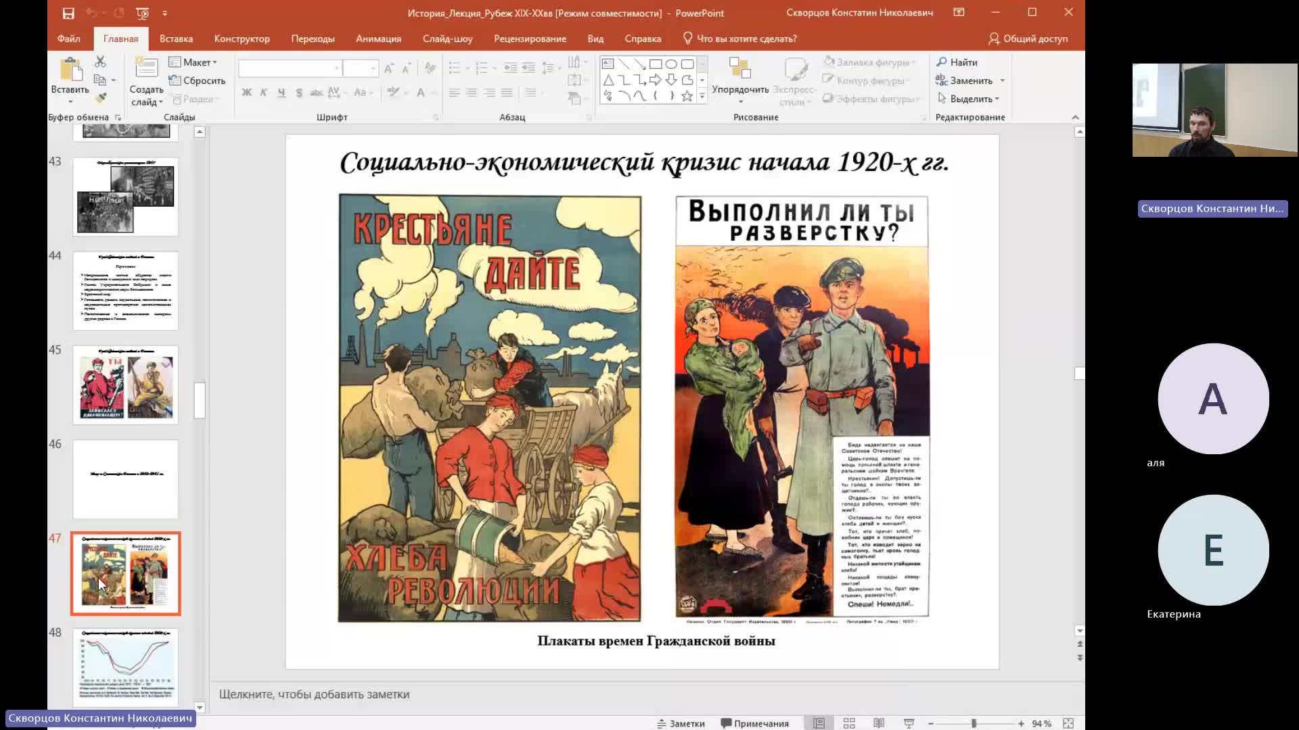The width and height of the screenshot is (1299, 730).
Task: Expand the shapes gallery more arrow
Action: point(702,97)
